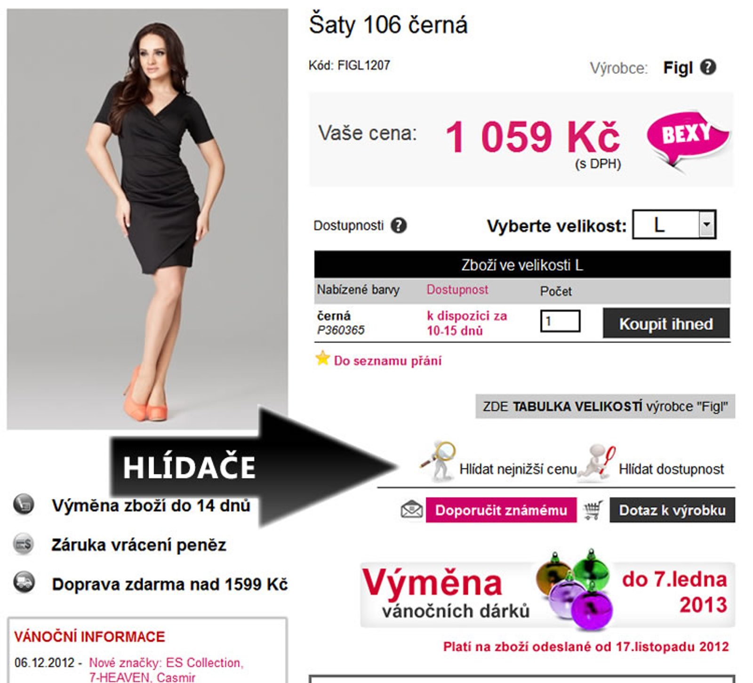The height and width of the screenshot is (683, 753).
Task: Click the Koupit ihned button
Action: click(666, 323)
